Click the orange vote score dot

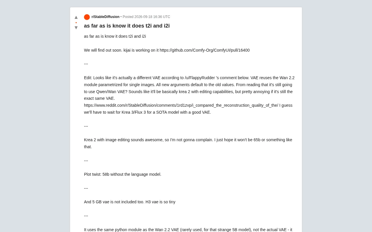(x=76, y=23)
